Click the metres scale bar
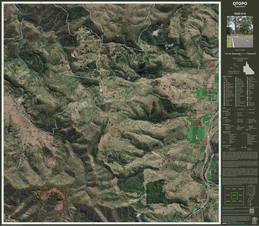This screenshot has width=259, height=226. coord(240,54)
